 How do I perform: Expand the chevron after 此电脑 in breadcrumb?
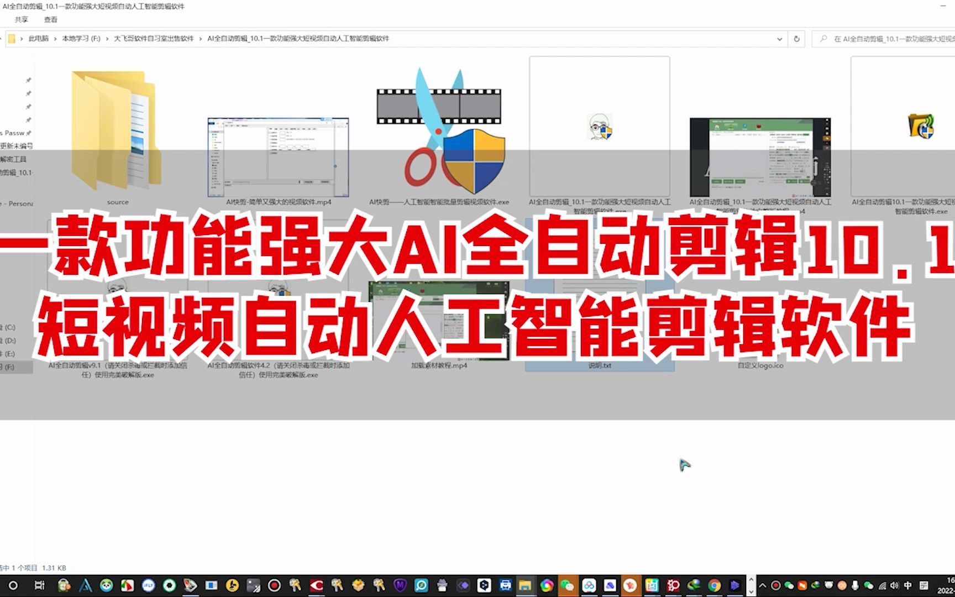(x=55, y=39)
